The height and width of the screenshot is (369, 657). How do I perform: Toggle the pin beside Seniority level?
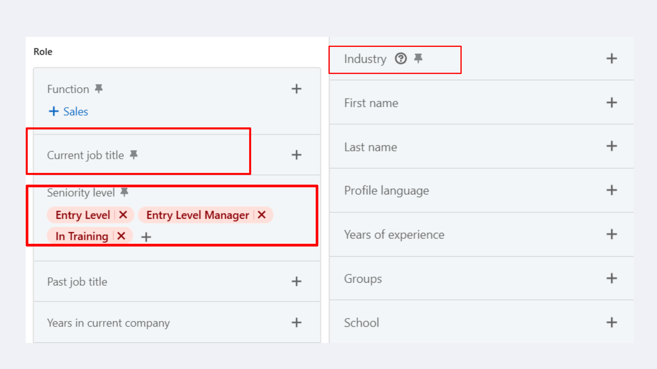pos(124,192)
